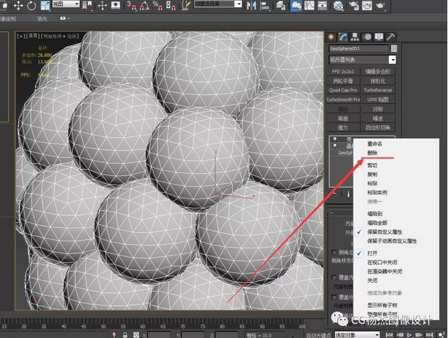Open the Material Editor icon
Viewport: 448px width, 338px height.
pos(338,5)
